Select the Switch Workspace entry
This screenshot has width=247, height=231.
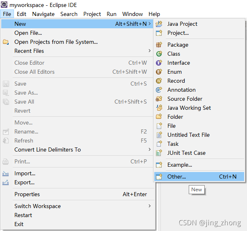point(77,206)
